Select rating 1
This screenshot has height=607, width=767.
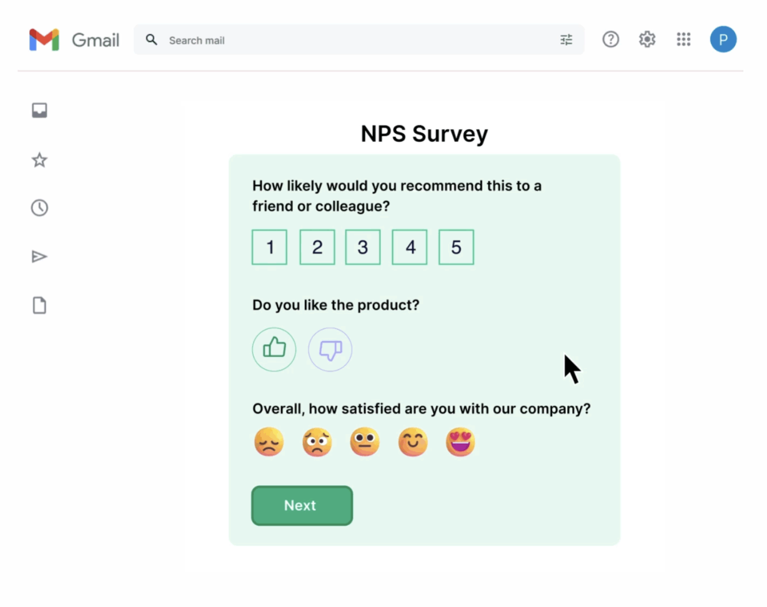tap(269, 247)
